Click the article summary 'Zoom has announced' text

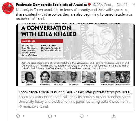75,99
